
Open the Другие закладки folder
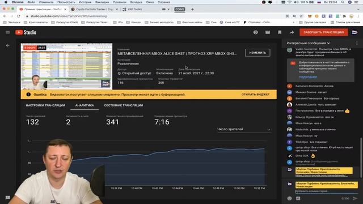pyautogui.click(x=313, y=22)
